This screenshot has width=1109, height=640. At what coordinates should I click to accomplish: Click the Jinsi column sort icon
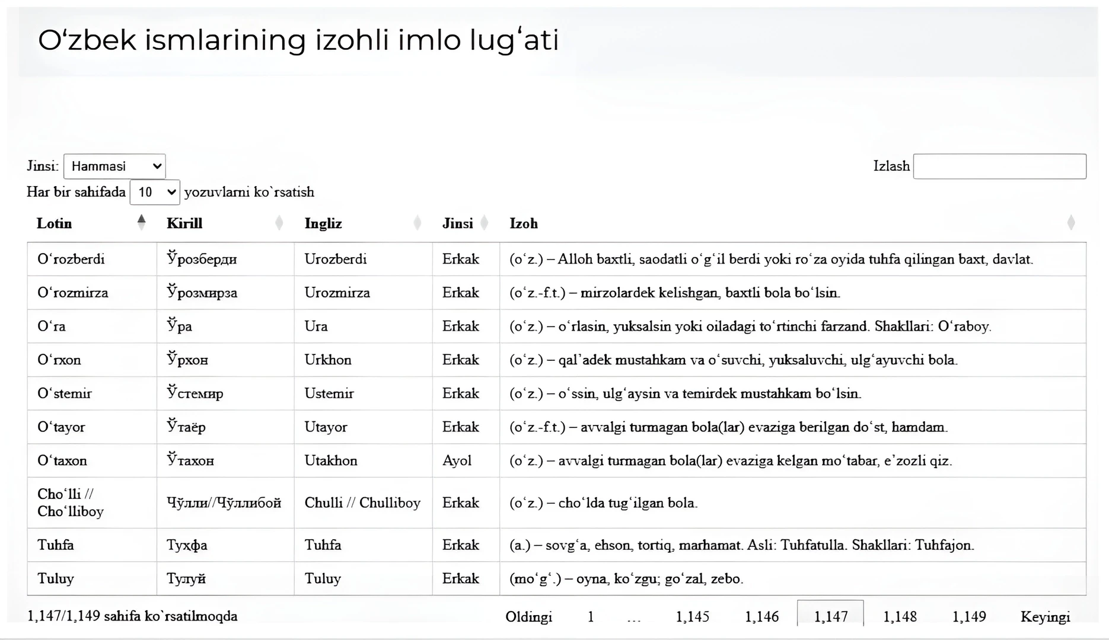tap(484, 222)
